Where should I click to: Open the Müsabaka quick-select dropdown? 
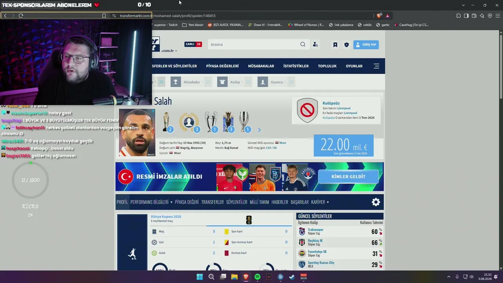(191, 82)
